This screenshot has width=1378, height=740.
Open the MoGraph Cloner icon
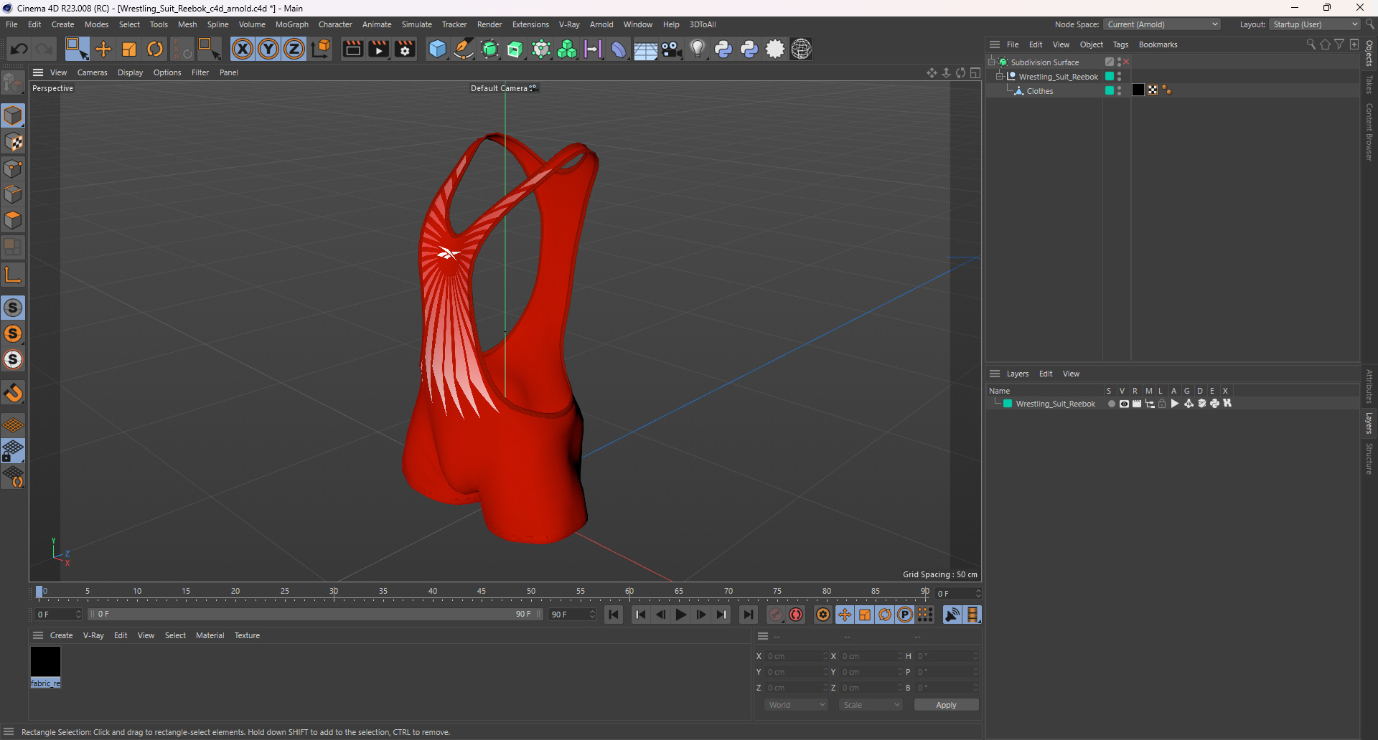(x=567, y=49)
